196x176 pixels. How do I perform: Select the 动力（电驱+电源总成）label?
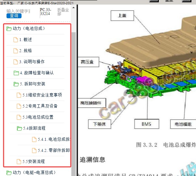[x=34, y=172]
